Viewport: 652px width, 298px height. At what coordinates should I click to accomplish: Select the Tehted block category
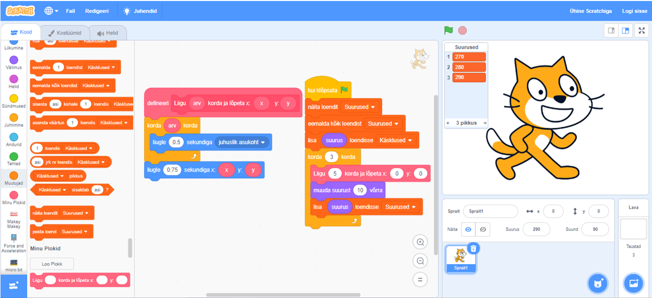[x=14, y=159]
